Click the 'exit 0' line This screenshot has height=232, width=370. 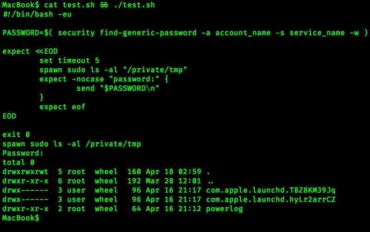coord(16,134)
